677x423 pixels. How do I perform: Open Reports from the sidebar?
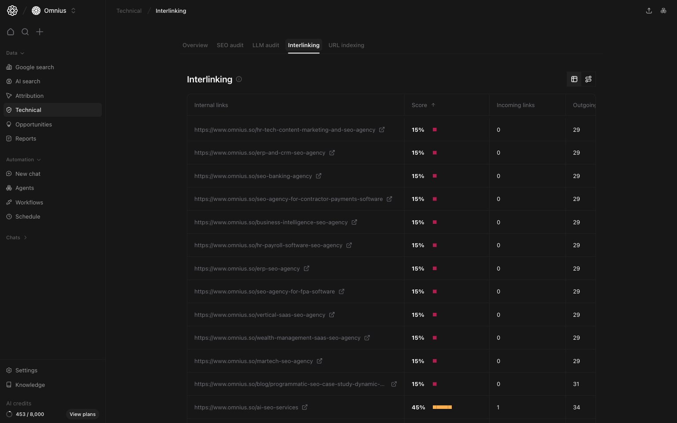point(26,138)
